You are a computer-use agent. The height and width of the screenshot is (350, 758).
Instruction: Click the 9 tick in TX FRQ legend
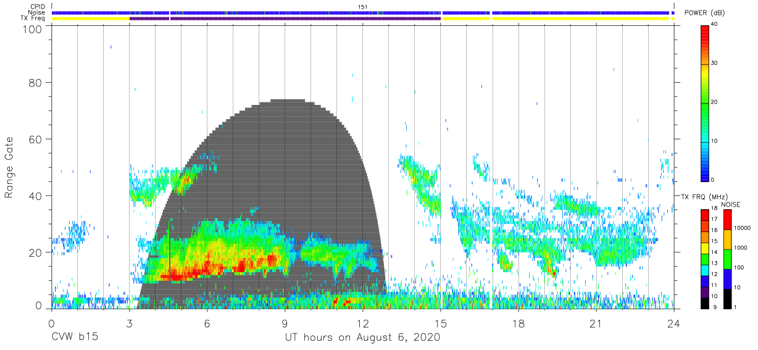tap(714, 307)
